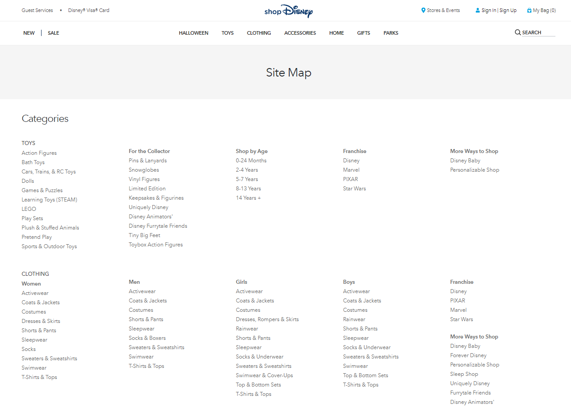
Task: View Disney Visa Card details
Action: 88,10
